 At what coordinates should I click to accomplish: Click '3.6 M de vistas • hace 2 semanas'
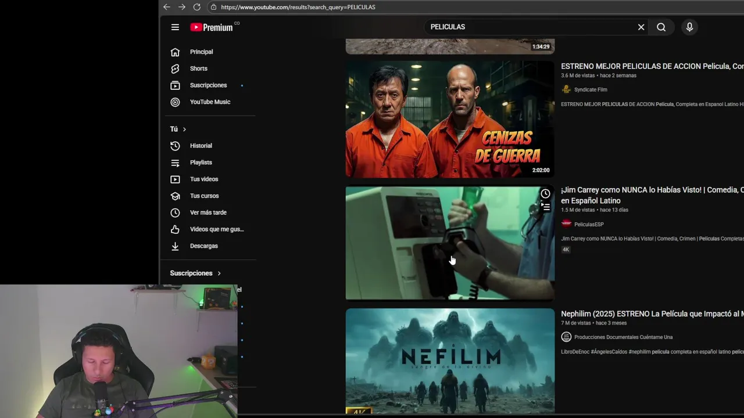[x=599, y=75]
